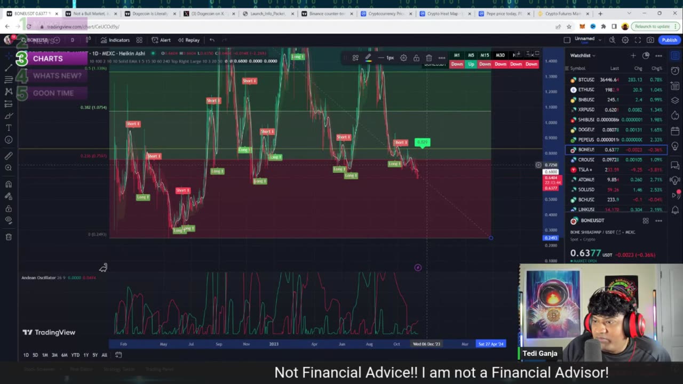
Task: Select the text annotation tool
Action: 9,127
